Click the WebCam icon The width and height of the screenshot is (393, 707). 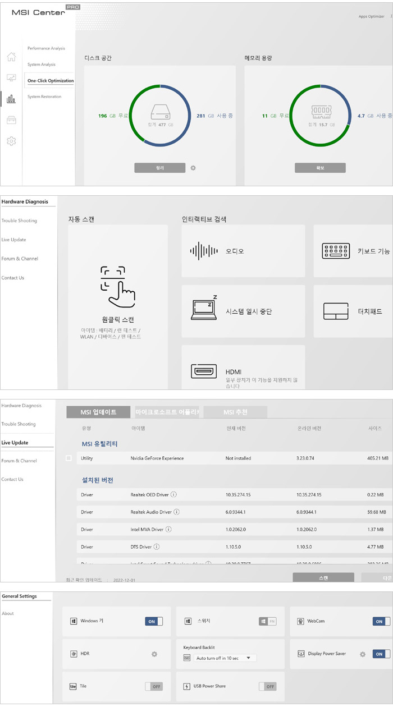click(301, 621)
